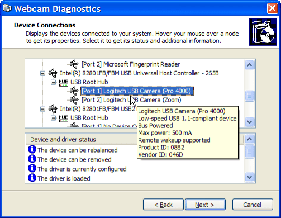
Task: Select the second USB Root Hub entry
Action: pyautogui.click(x=89, y=118)
